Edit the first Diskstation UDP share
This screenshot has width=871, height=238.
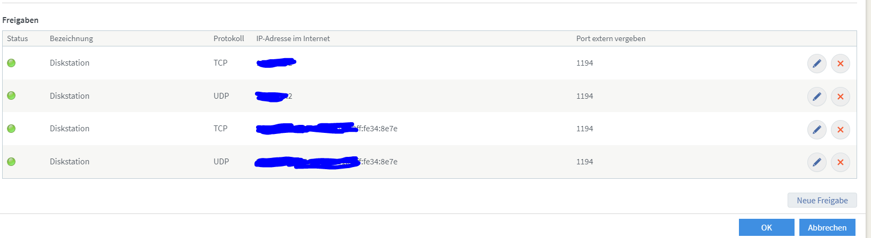(x=816, y=97)
